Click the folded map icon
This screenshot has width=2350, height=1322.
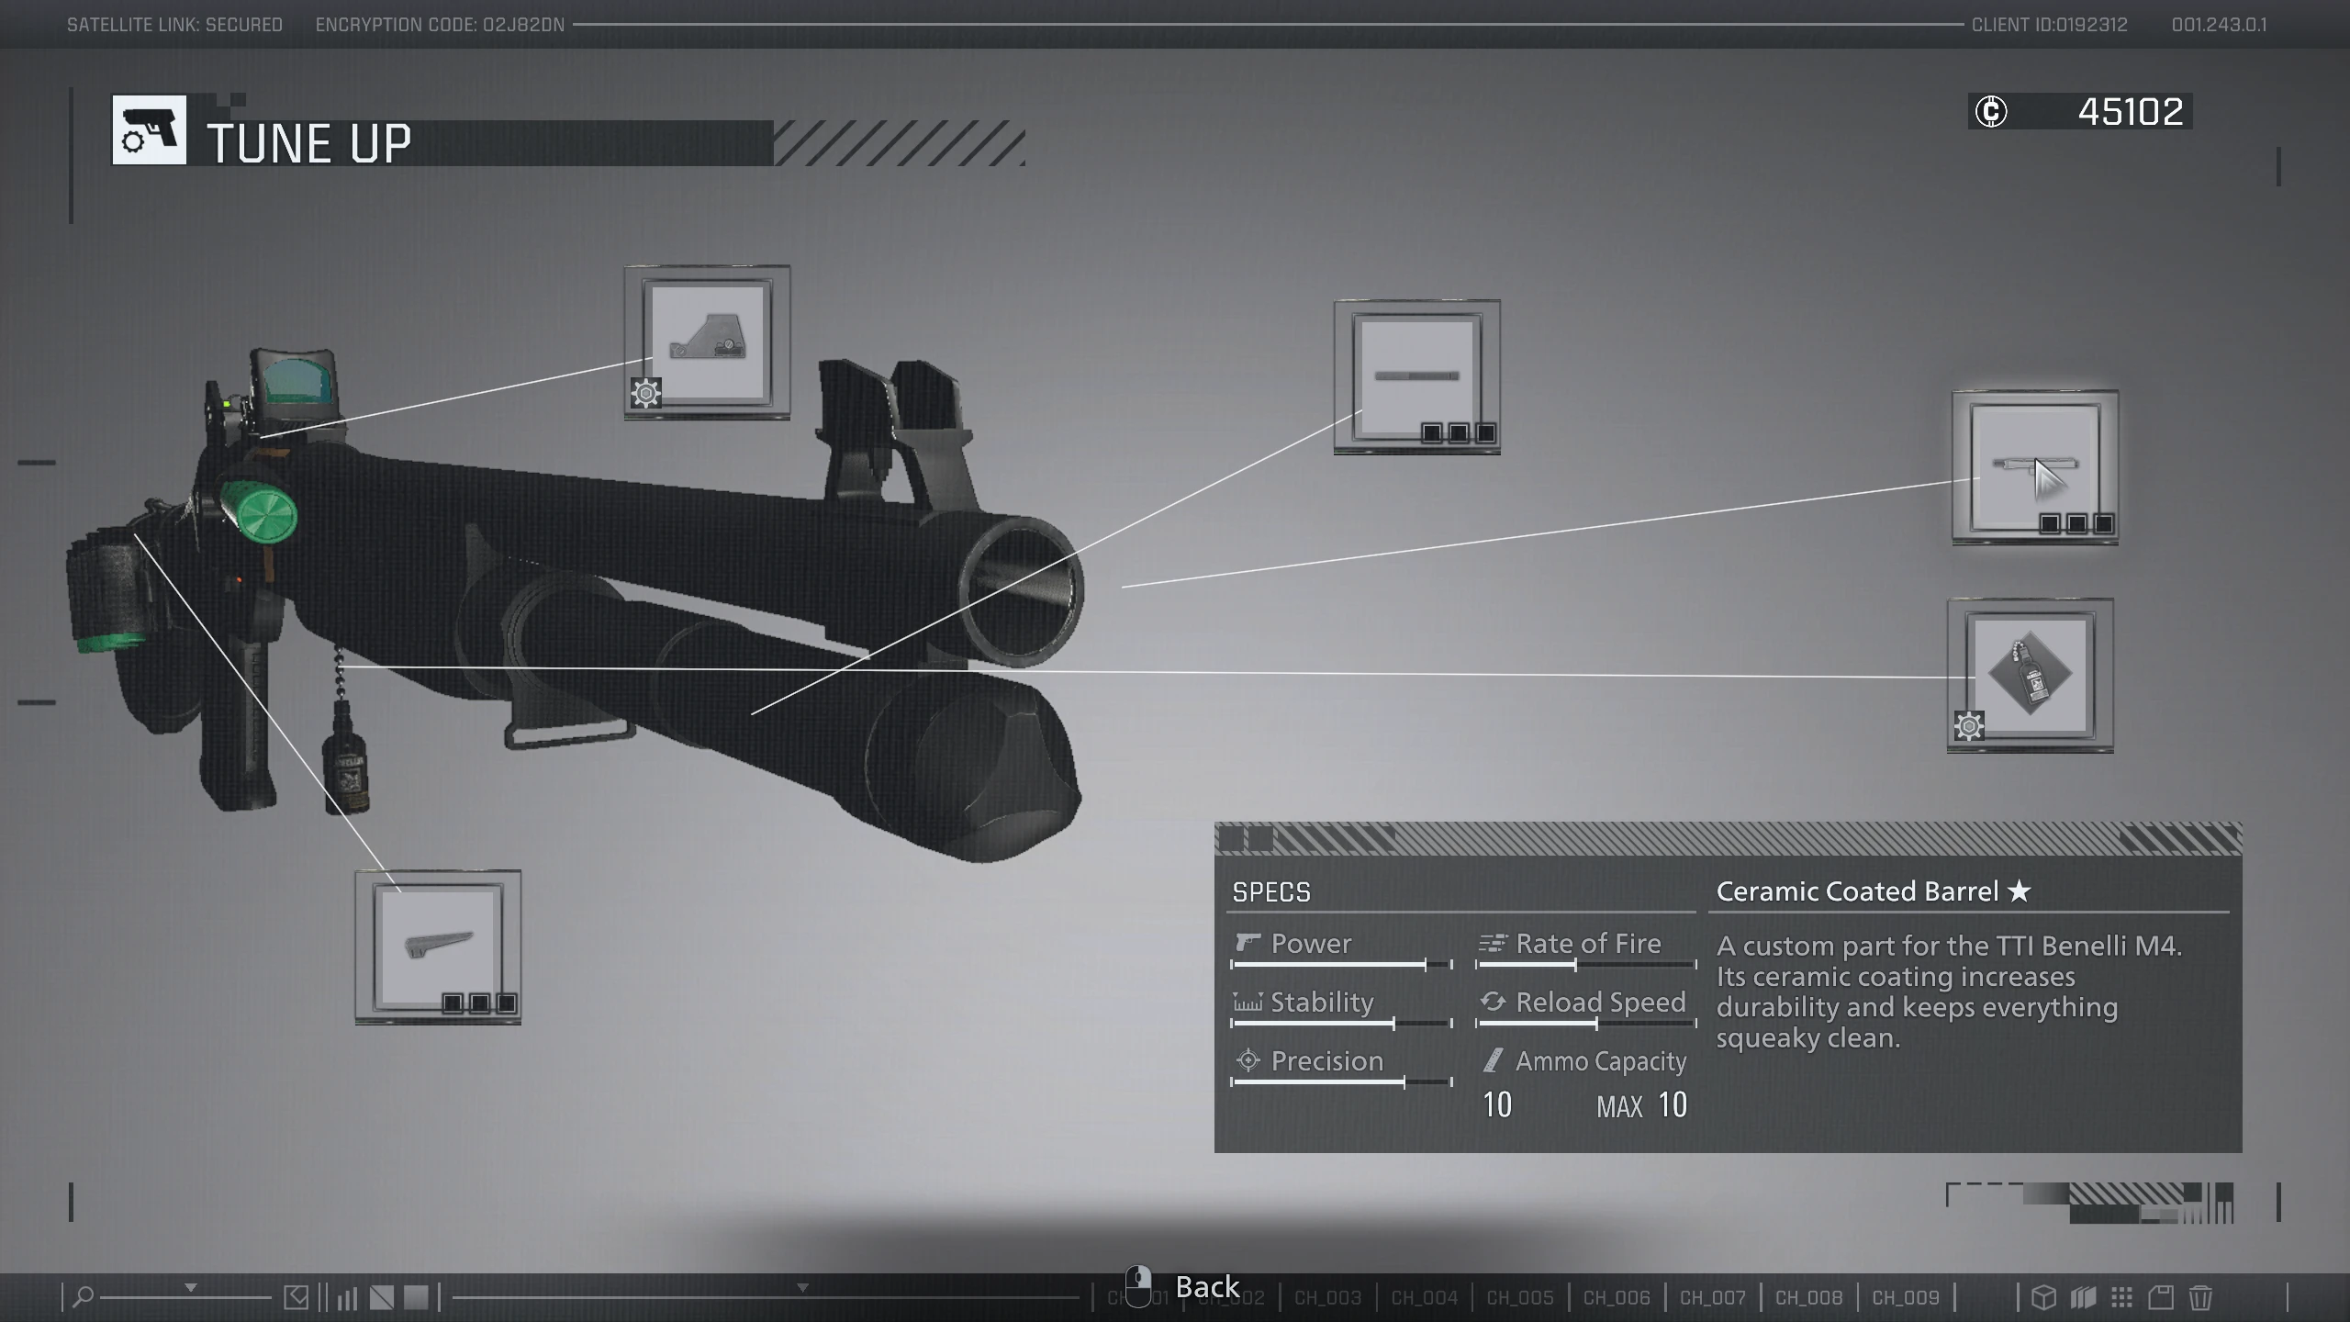point(2083,1297)
